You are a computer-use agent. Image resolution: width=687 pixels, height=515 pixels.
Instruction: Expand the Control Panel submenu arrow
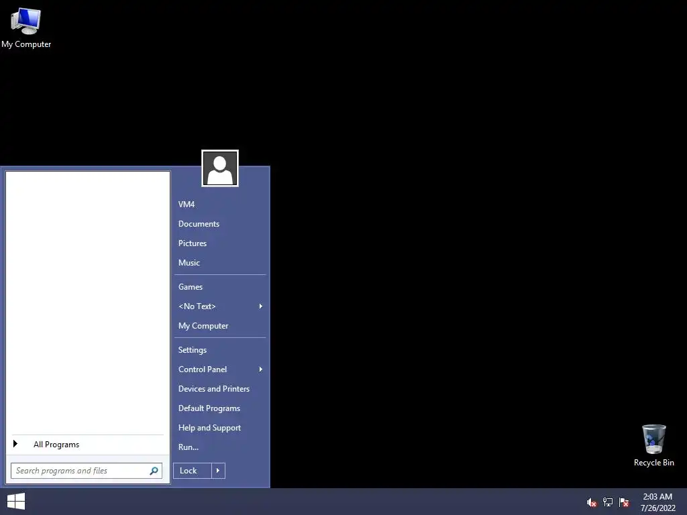coord(261,369)
